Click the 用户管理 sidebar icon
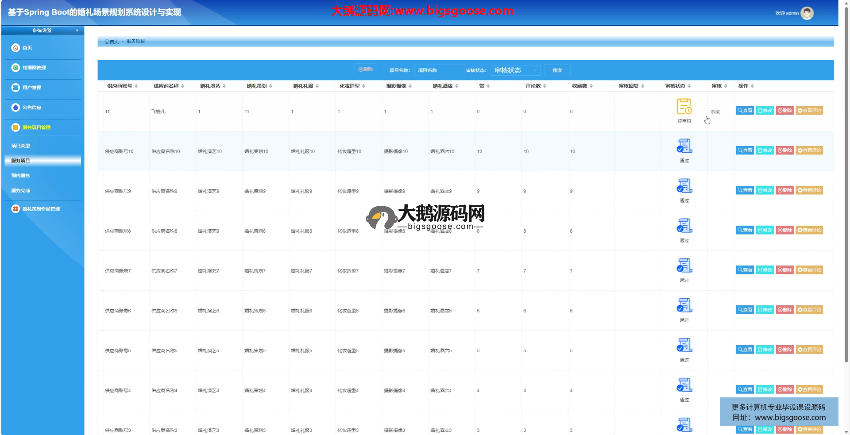Image resolution: width=850 pixels, height=435 pixels. (x=15, y=88)
